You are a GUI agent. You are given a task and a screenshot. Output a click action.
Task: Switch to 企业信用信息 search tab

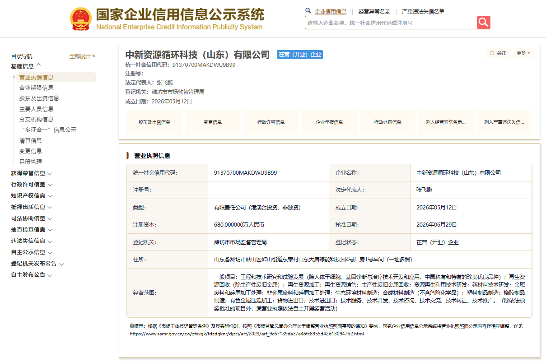click(x=331, y=11)
